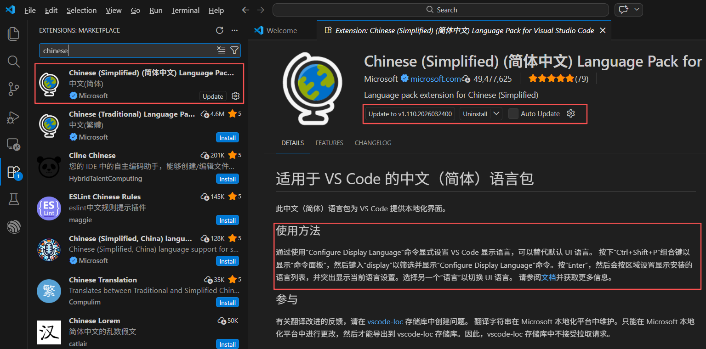Open the Terminal menu
The width and height of the screenshot is (706, 349).
coord(186,10)
